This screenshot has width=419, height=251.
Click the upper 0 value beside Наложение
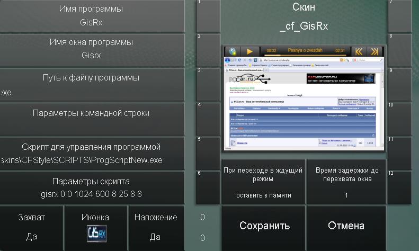(202, 217)
